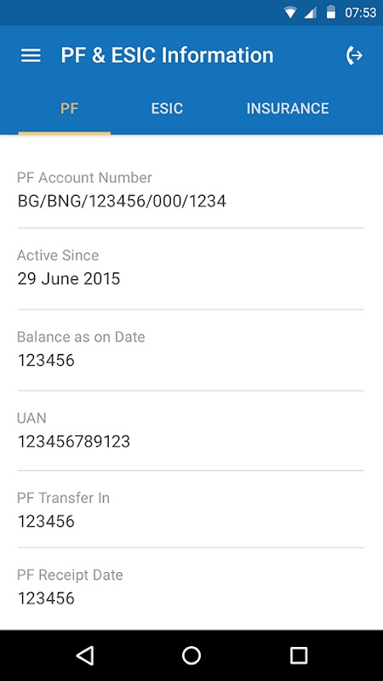The image size is (383, 681).
Task: Tap the Android back navigation button
Action: pyautogui.click(x=84, y=655)
